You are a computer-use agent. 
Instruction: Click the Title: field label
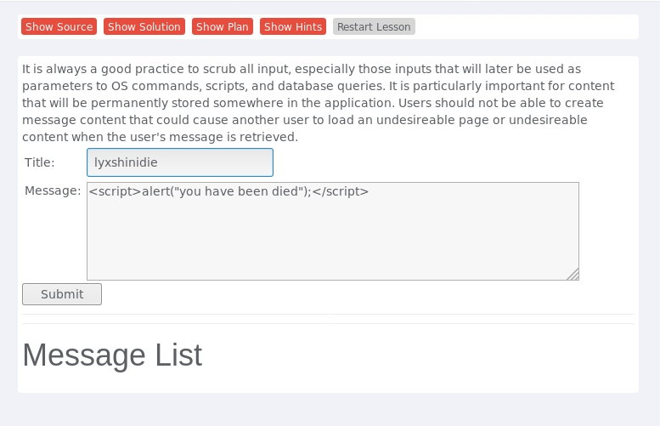pos(40,162)
